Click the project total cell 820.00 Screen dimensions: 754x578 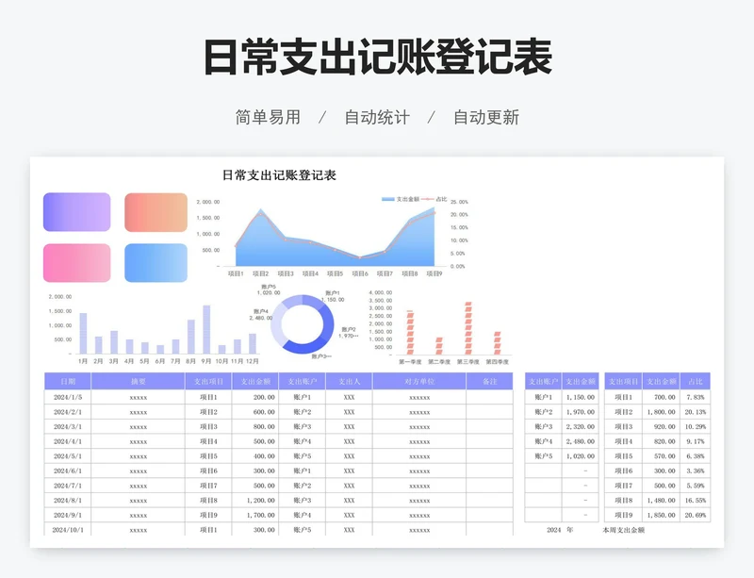point(662,441)
